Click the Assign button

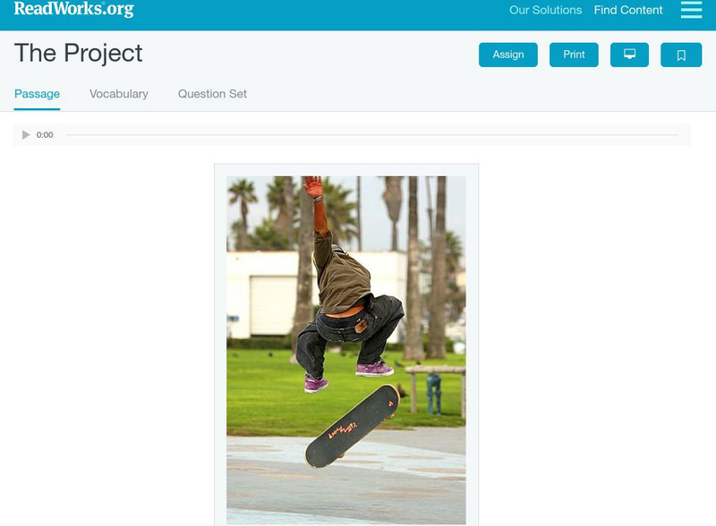pos(507,55)
